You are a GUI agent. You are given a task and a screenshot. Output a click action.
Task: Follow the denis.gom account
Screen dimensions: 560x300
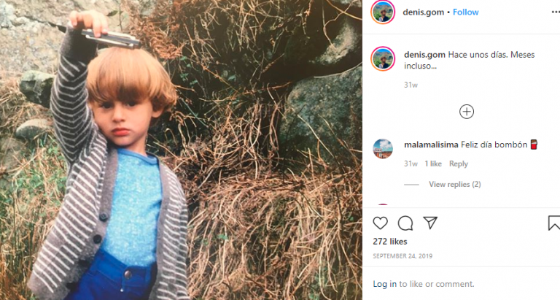tap(466, 12)
